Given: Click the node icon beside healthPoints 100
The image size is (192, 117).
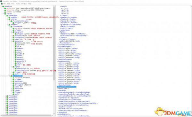Looking at the screenshot, I should click(16, 68).
